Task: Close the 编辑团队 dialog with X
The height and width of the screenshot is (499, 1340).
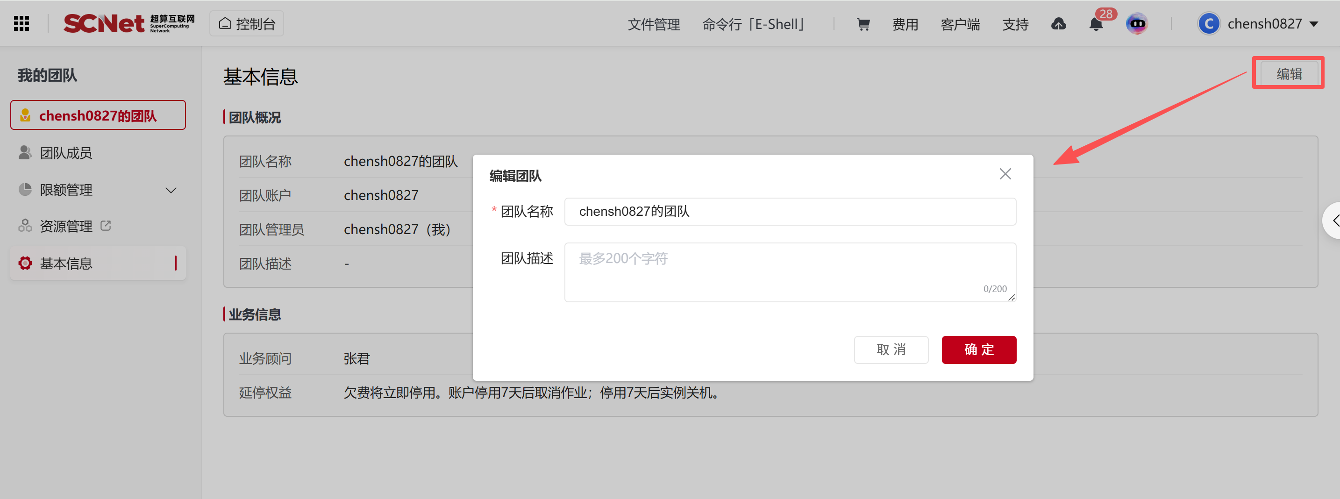Action: pyautogui.click(x=1005, y=174)
